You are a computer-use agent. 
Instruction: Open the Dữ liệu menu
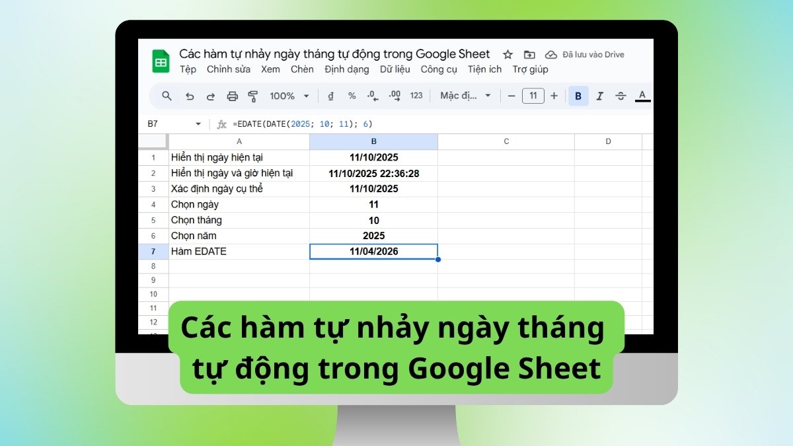(395, 69)
